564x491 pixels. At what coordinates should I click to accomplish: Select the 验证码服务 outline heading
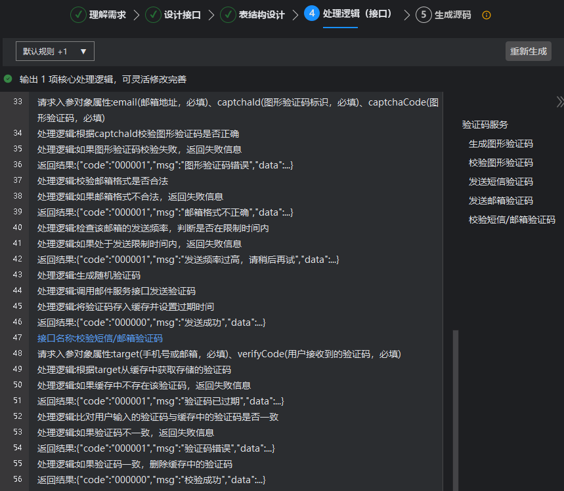(x=485, y=125)
